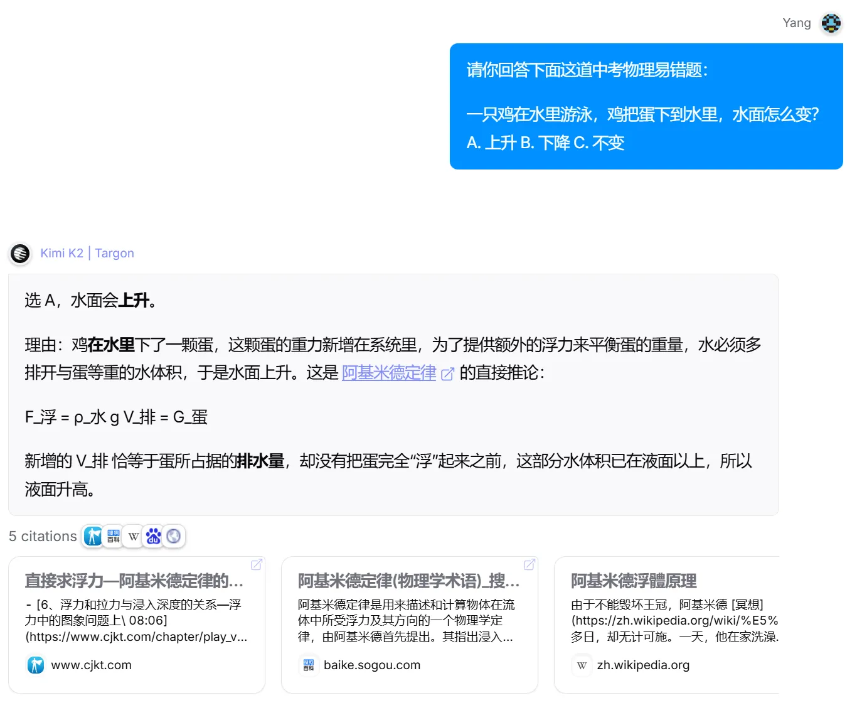Screen dimensions: 862x720
Task: Click the Kimi K2 | Targon model label
Action: [x=87, y=253]
